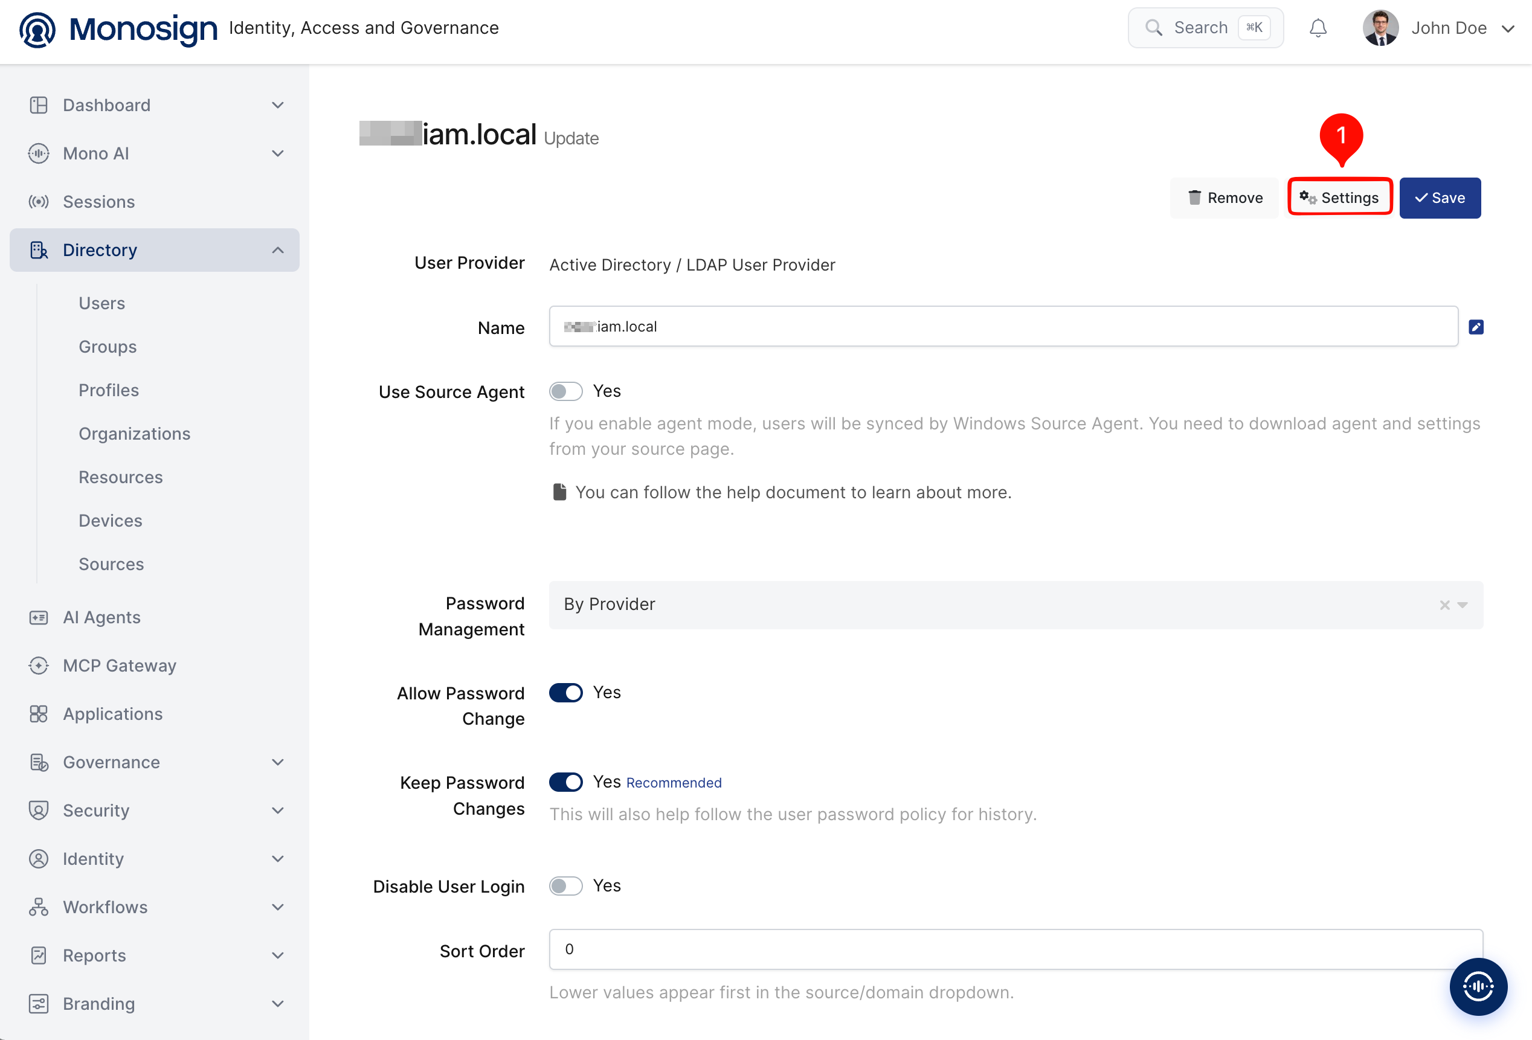Expand the Governance menu chevron

click(277, 762)
